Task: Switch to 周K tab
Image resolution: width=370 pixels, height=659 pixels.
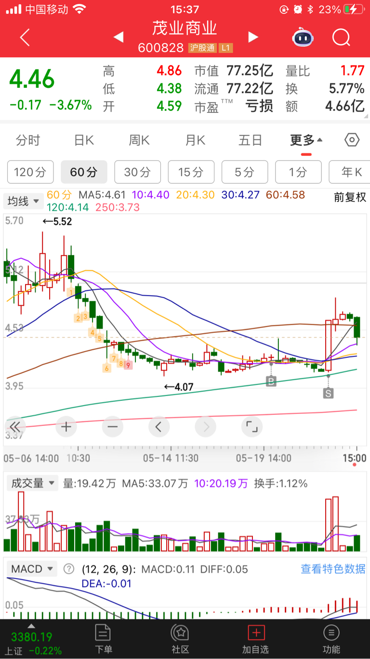Action: click(139, 140)
